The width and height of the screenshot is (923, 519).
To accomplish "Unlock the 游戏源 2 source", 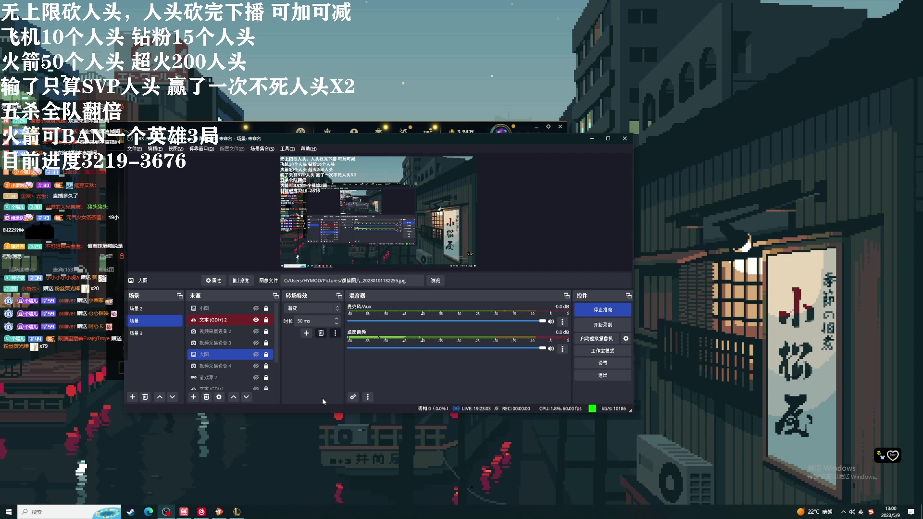I will pyautogui.click(x=266, y=378).
